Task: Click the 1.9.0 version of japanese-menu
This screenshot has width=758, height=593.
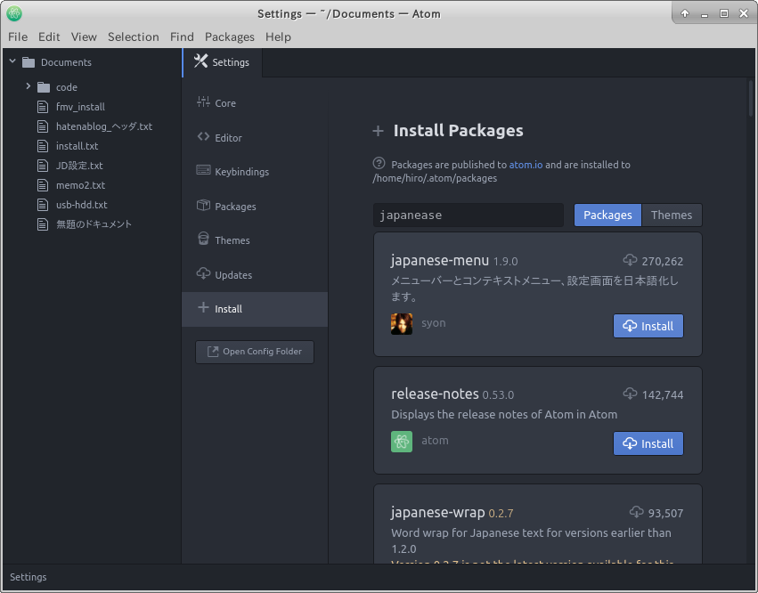Action: 505,262
